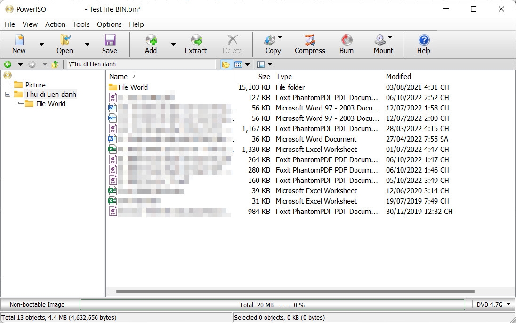
Task: Open dropdown arrow beside New button
Action: [41, 44]
